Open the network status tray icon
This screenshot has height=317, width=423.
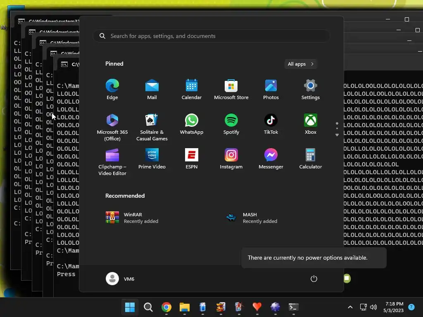tap(363, 307)
